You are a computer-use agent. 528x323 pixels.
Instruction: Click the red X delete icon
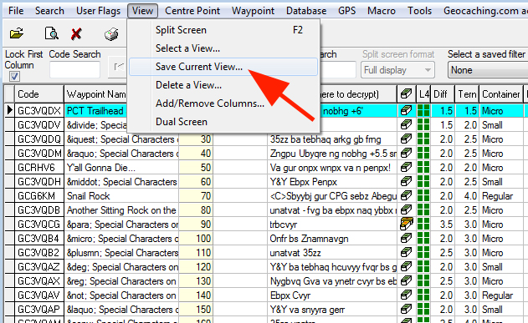76,34
